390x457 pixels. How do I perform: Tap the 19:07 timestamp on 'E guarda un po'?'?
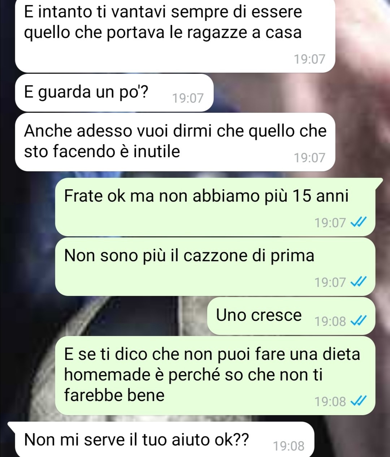(188, 98)
